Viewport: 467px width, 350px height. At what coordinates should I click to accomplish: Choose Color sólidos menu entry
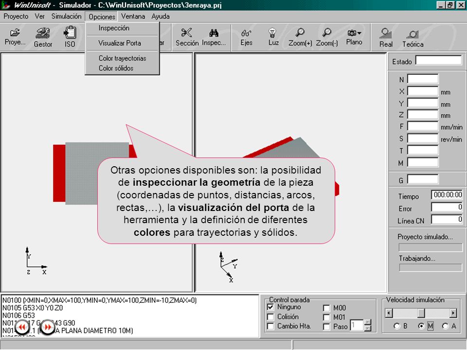[x=122, y=68]
